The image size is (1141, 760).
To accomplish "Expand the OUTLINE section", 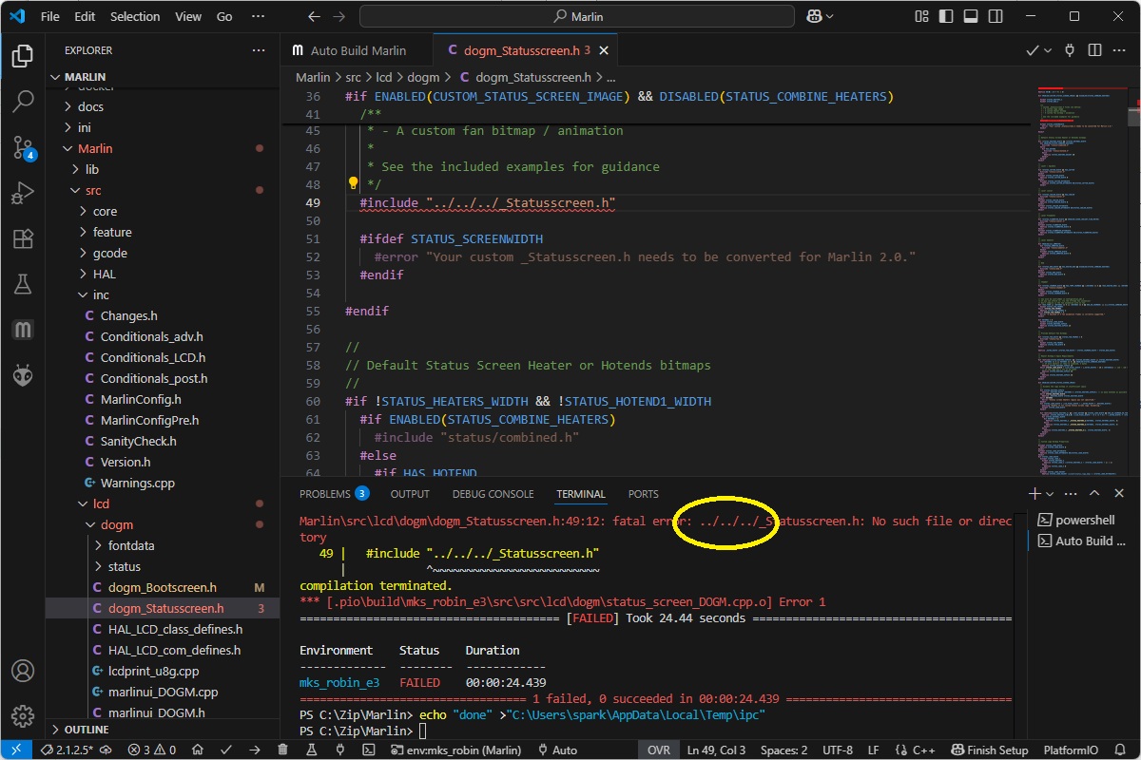I will pyautogui.click(x=86, y=730).
